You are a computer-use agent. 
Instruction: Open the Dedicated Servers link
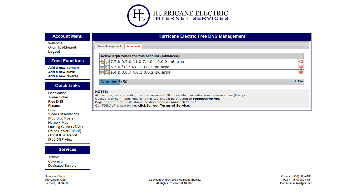pyautogui.click(x=62, y=166)
